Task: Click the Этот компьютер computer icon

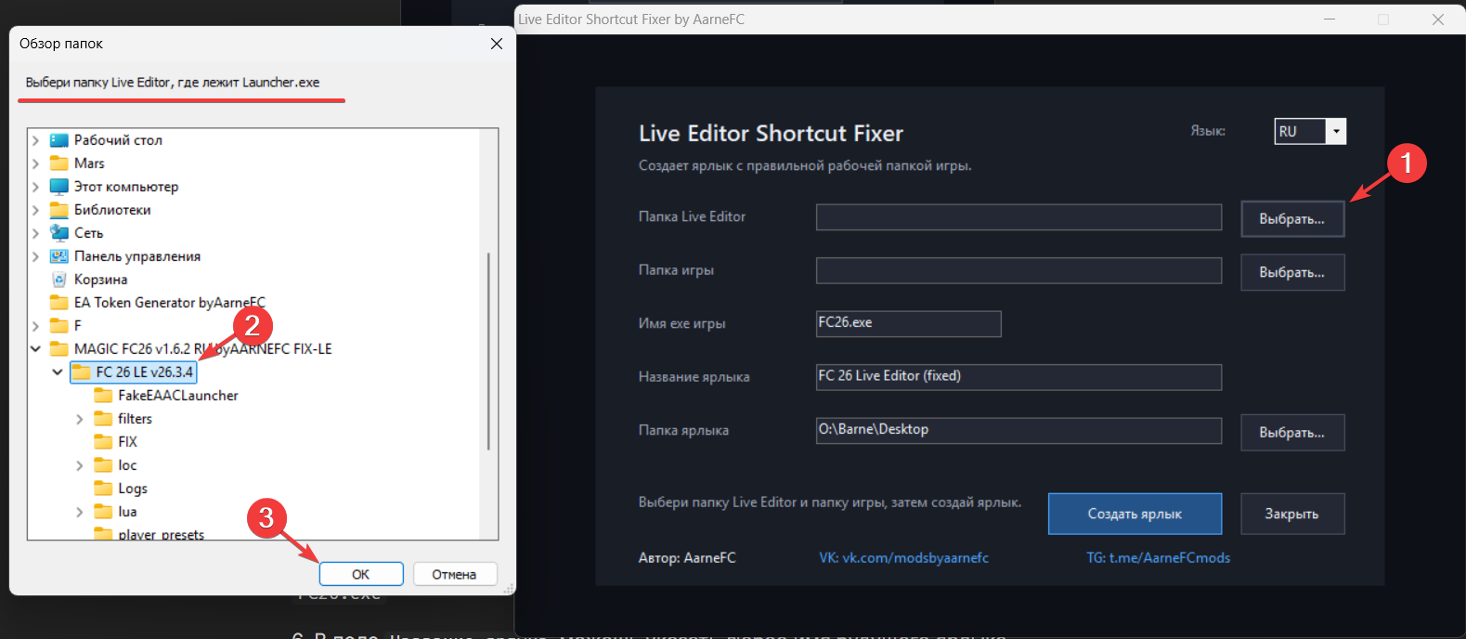Action: 59,187
